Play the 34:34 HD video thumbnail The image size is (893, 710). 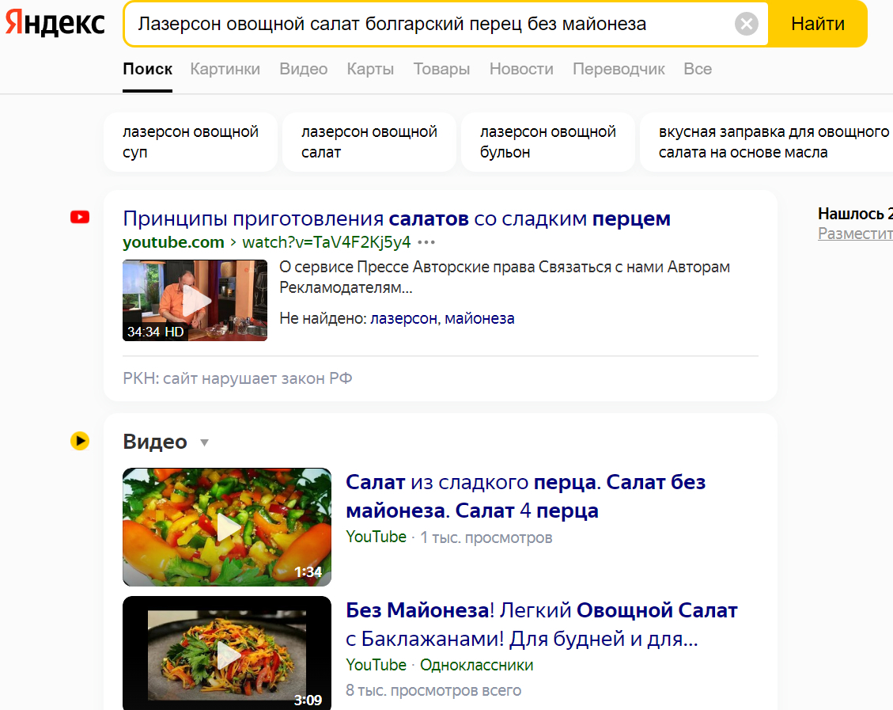coord(195,300)
